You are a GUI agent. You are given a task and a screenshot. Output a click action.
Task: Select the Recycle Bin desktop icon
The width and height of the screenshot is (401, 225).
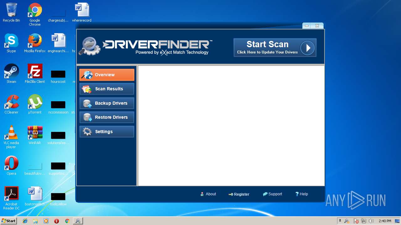pyautogui.click(x=11, y=12)
